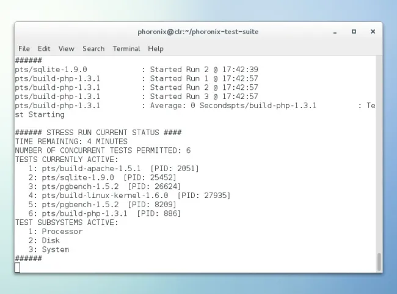
Task: Click the build-php 'Started Run 3 @ 17:42:57' line
Action: (x=136, y=97)
